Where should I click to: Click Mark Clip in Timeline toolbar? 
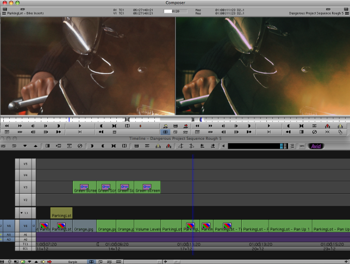pos(114,146)
